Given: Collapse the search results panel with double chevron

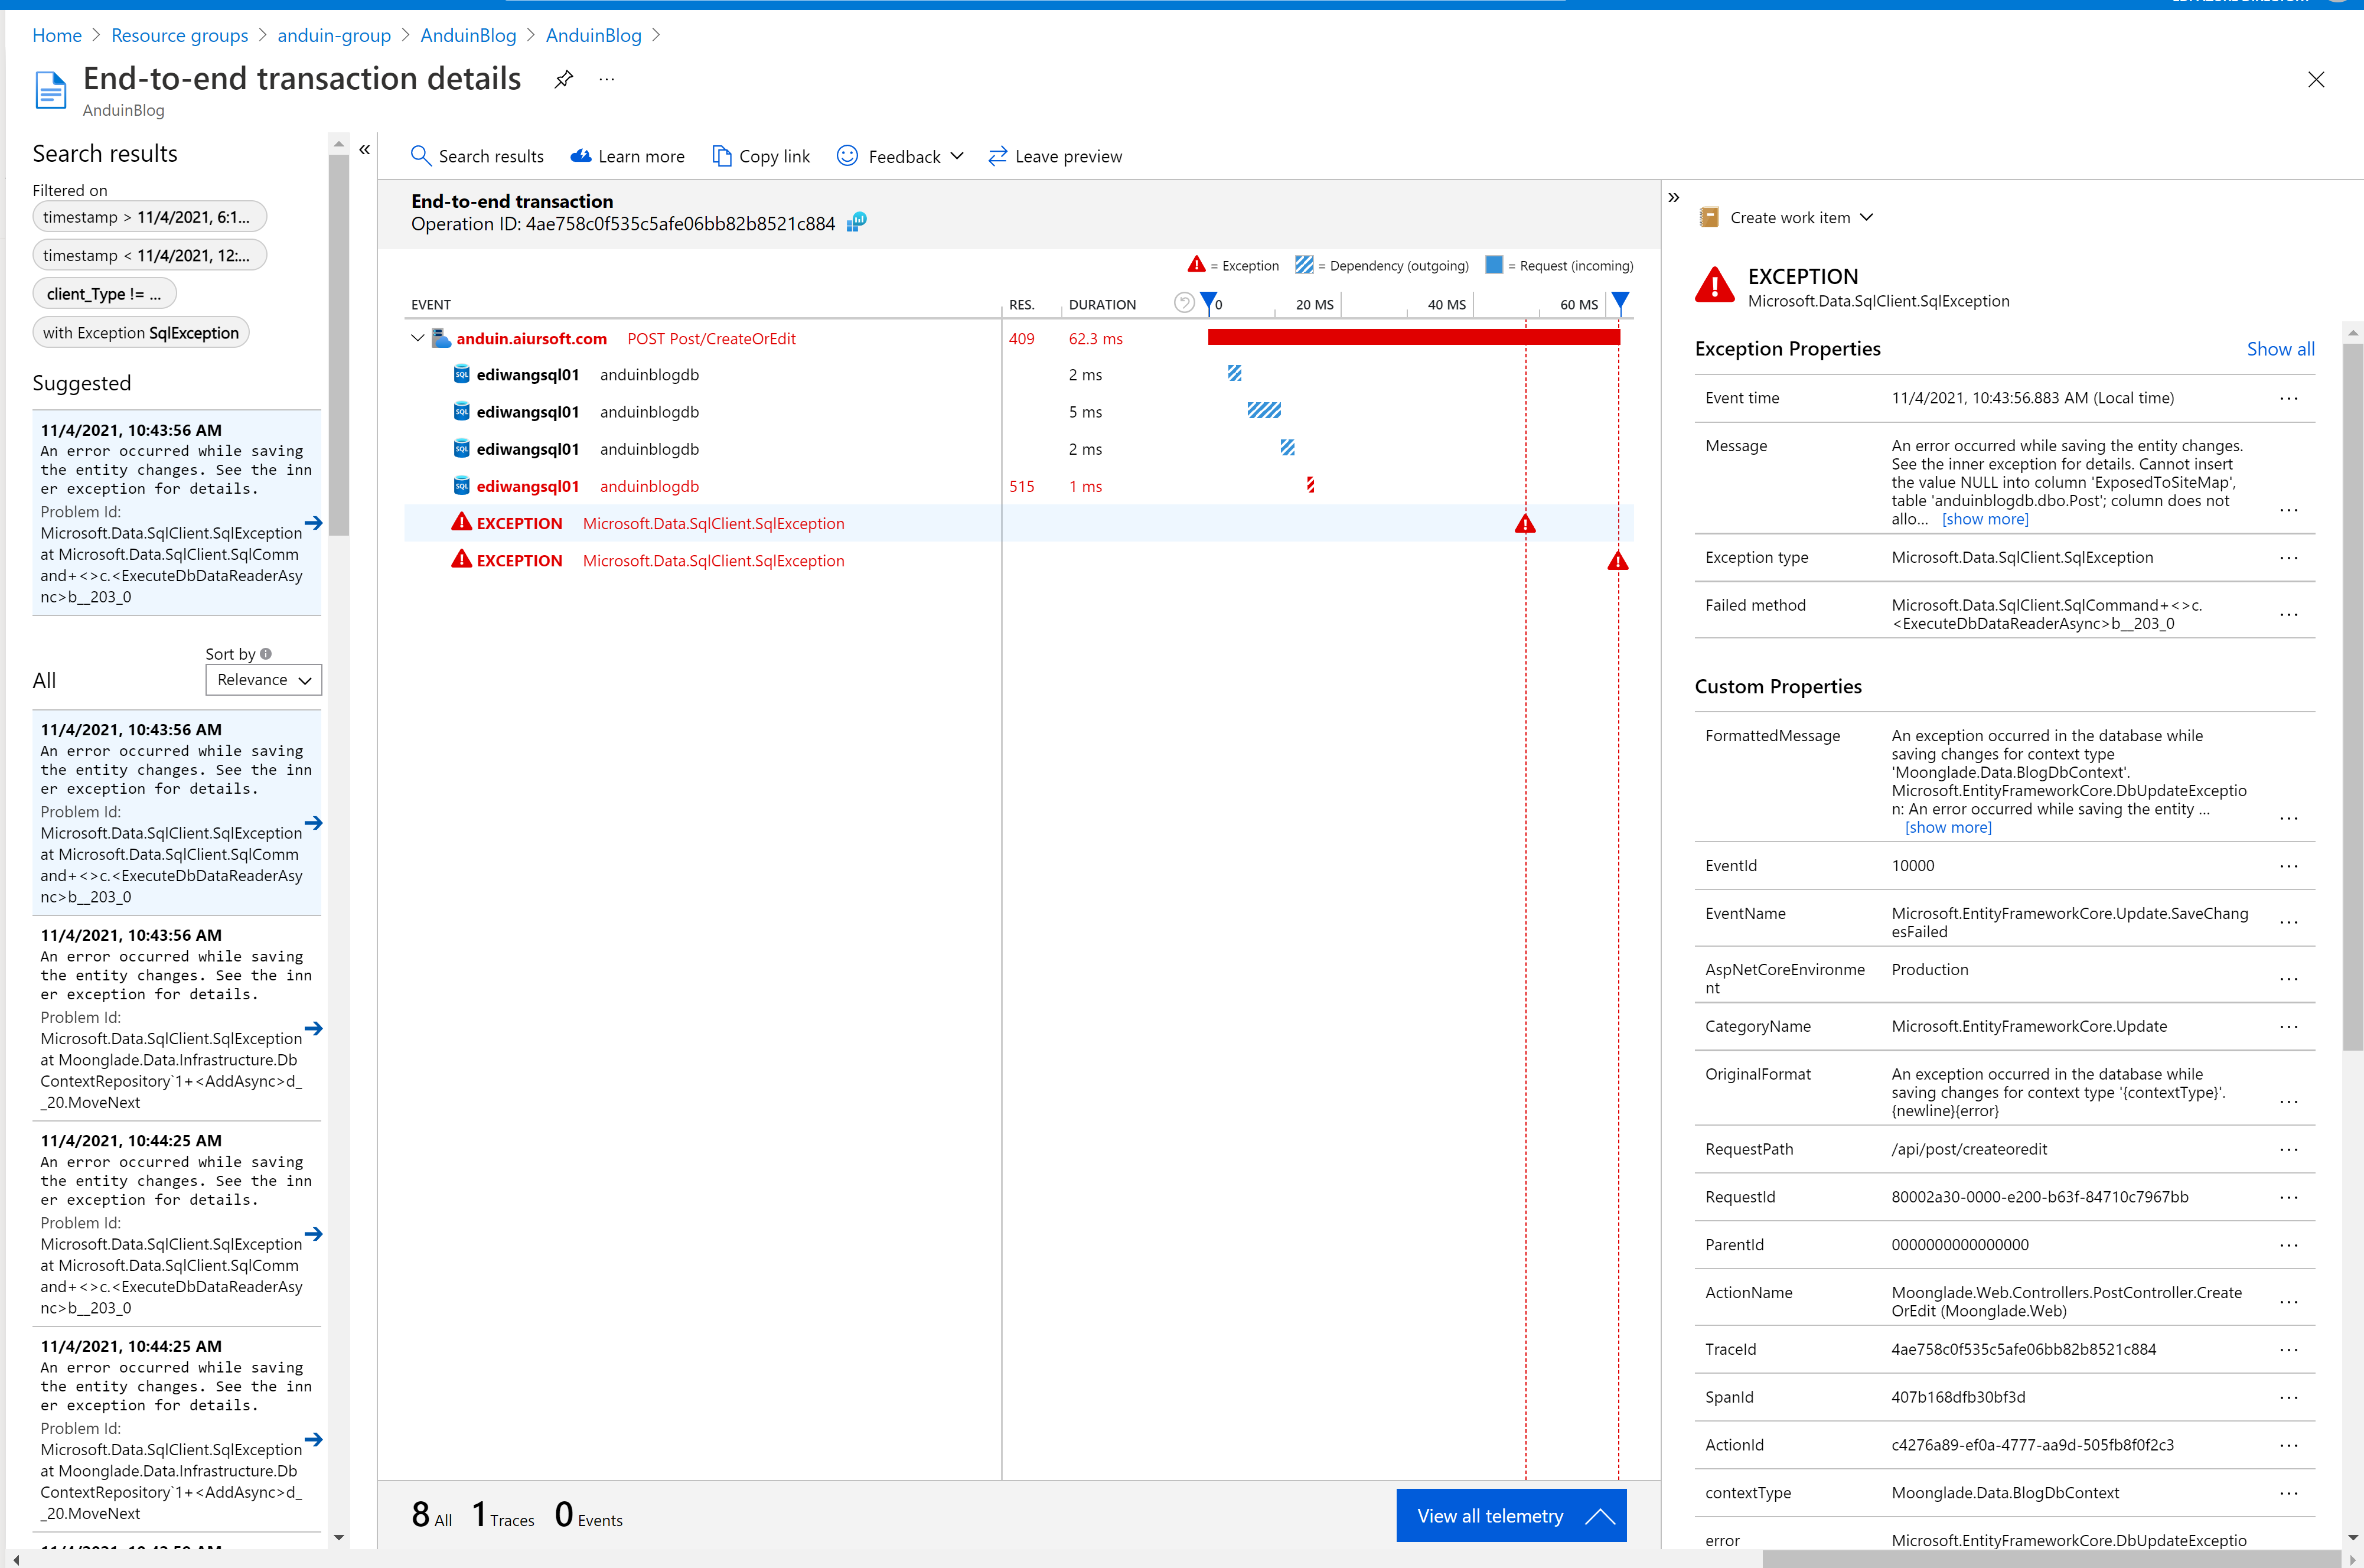Looking at the screenshot, I should pyautogui.click(x=365, y=150).
